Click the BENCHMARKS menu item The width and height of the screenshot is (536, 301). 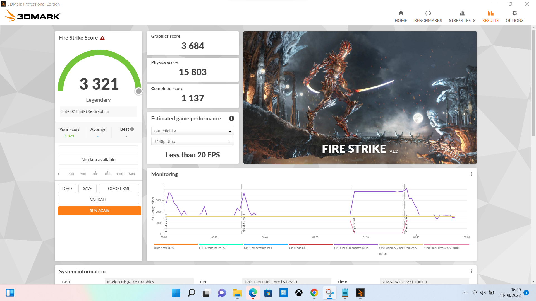[x=428, y=16]
